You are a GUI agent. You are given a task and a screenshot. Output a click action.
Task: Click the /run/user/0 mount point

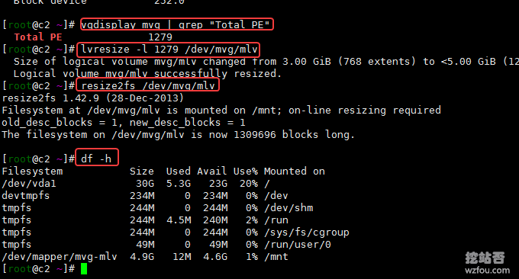point(298,245)
